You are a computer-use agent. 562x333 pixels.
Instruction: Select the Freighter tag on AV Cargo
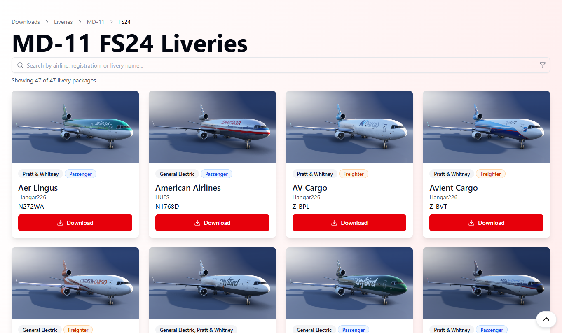click(x=354, y=174)
